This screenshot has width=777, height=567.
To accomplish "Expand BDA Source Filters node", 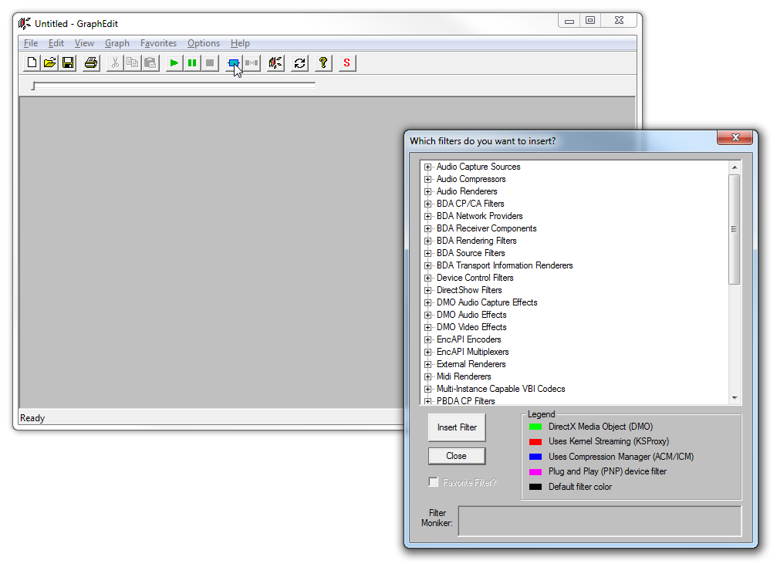I will (427, 253).
